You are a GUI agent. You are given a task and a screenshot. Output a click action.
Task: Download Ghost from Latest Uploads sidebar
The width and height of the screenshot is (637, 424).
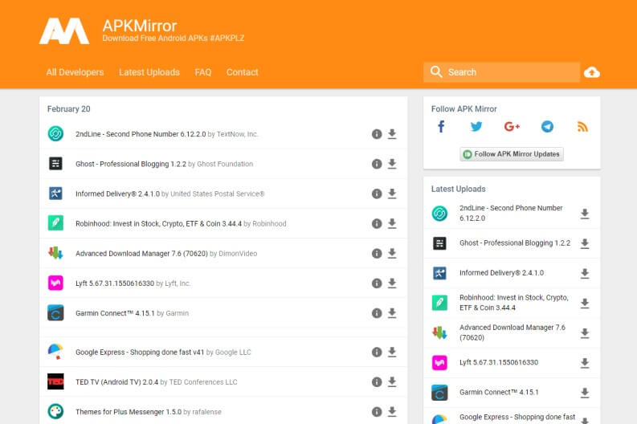coord(585,243)
